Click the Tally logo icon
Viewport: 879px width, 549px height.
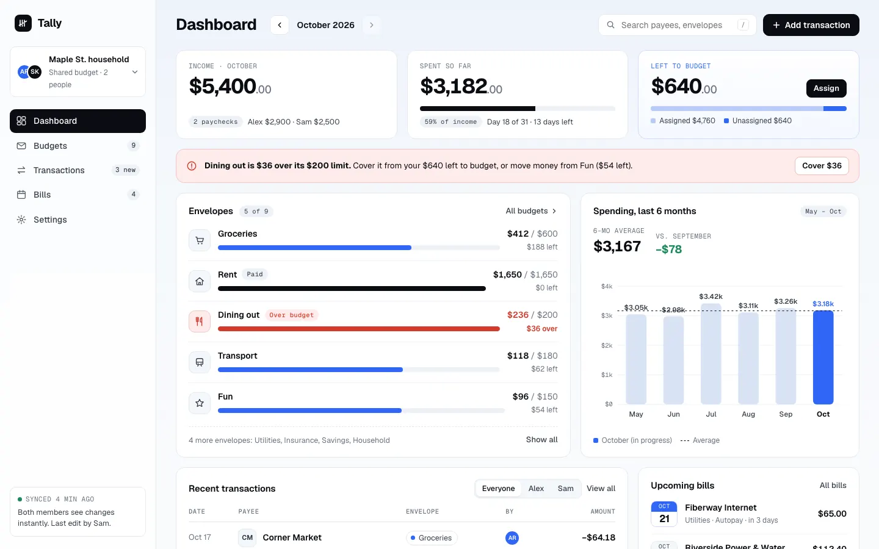tap(23, 23)
